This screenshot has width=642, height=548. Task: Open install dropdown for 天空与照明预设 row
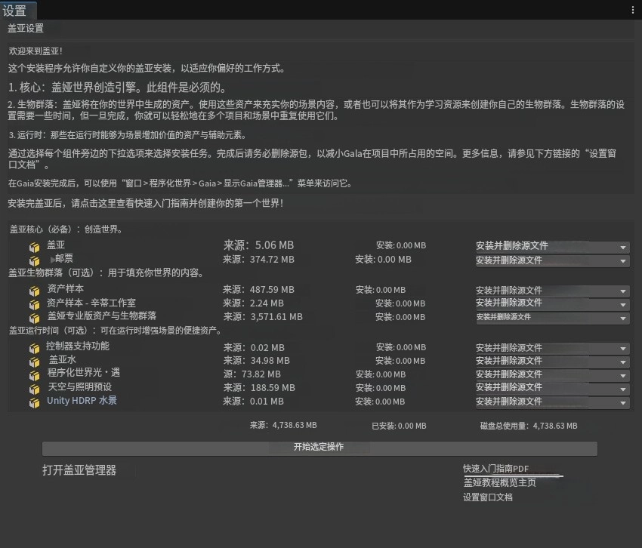552,388
